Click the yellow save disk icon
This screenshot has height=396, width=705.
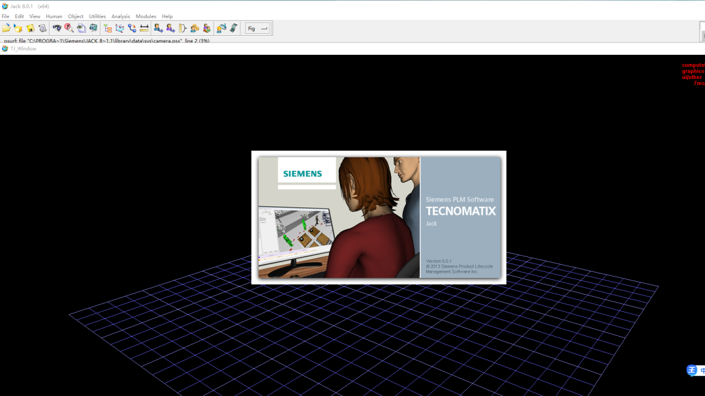31,28
